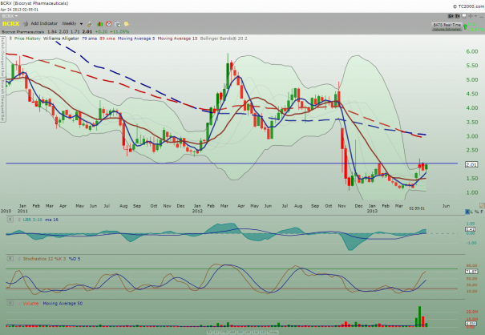Select the F scale toggle
The height and width of the screenshot is (335, 485).
pos(482,212)
